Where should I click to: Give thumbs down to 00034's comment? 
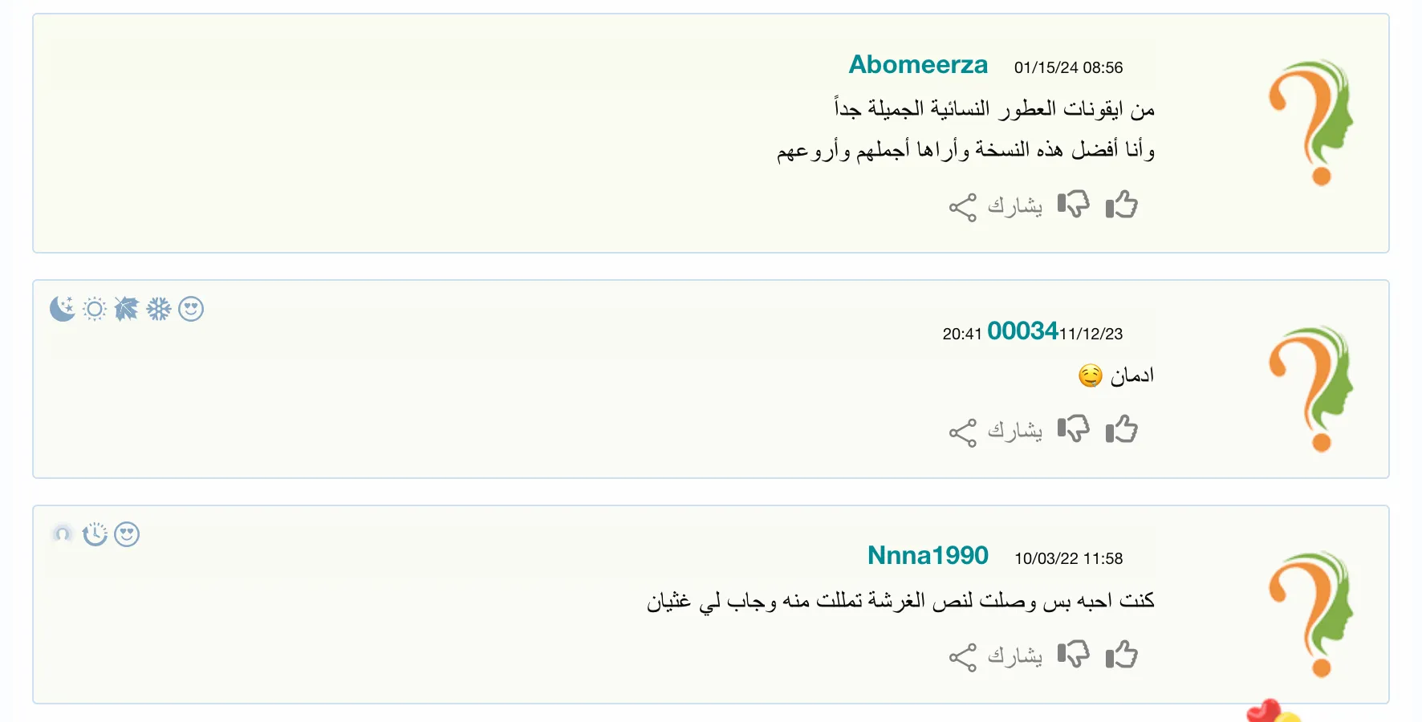[1074, 429]
